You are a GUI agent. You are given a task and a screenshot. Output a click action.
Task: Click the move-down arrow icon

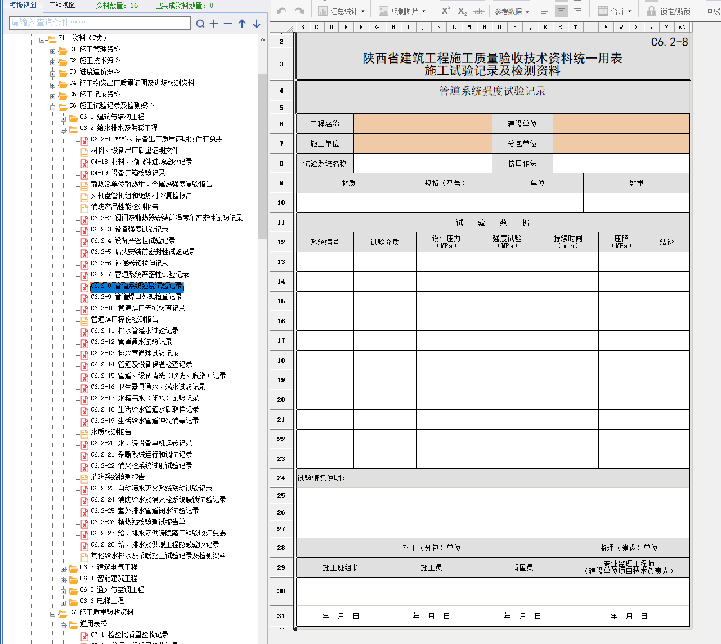[x=256, y=24]
